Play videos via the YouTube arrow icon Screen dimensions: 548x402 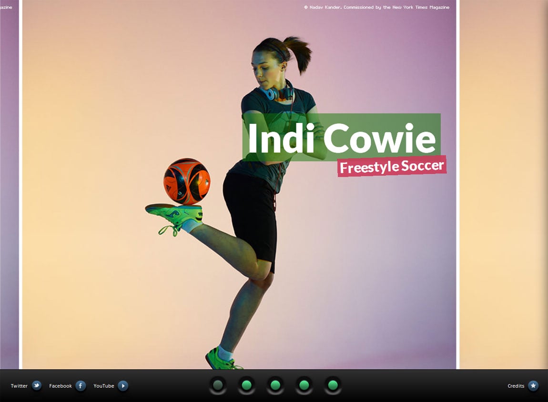point(123,386)
